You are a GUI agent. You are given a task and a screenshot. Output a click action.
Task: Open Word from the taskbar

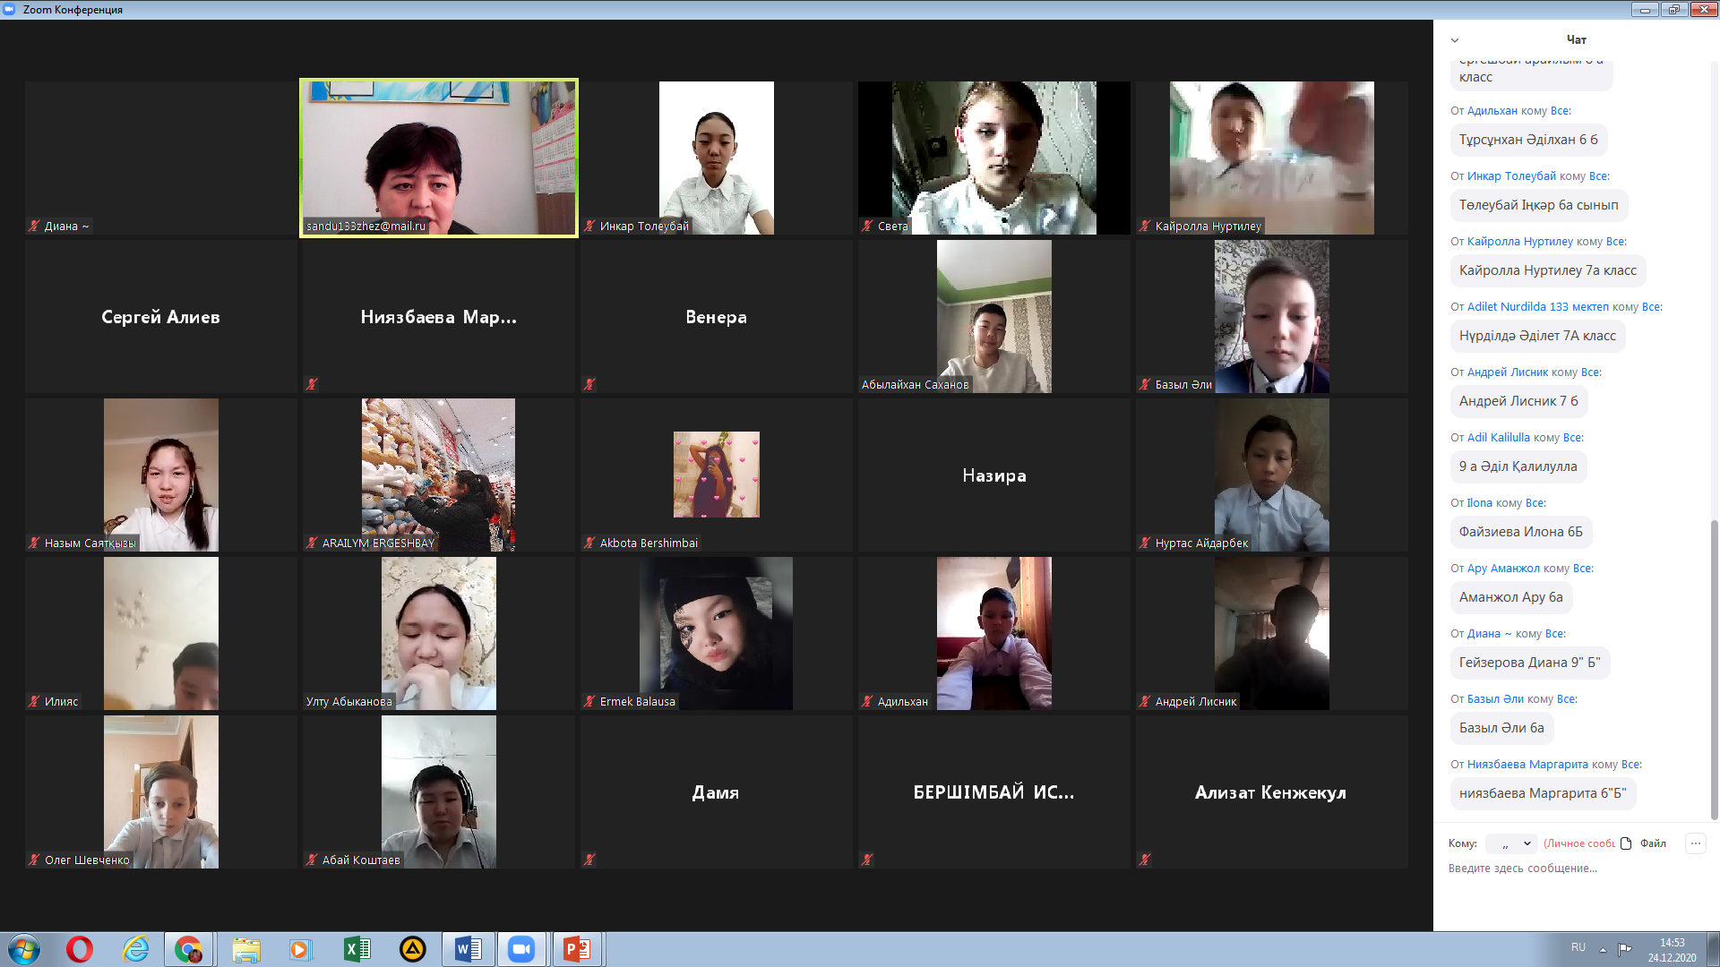point(468,949)
